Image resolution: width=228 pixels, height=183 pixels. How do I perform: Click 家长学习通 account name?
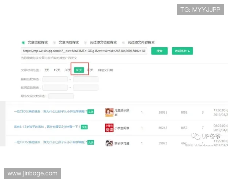tap(122, 143)
